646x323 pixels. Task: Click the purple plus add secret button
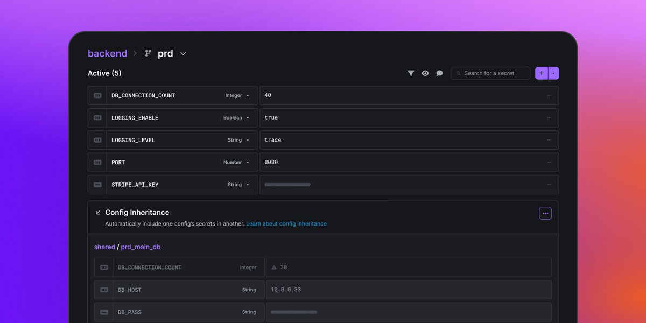coord(542,73)
